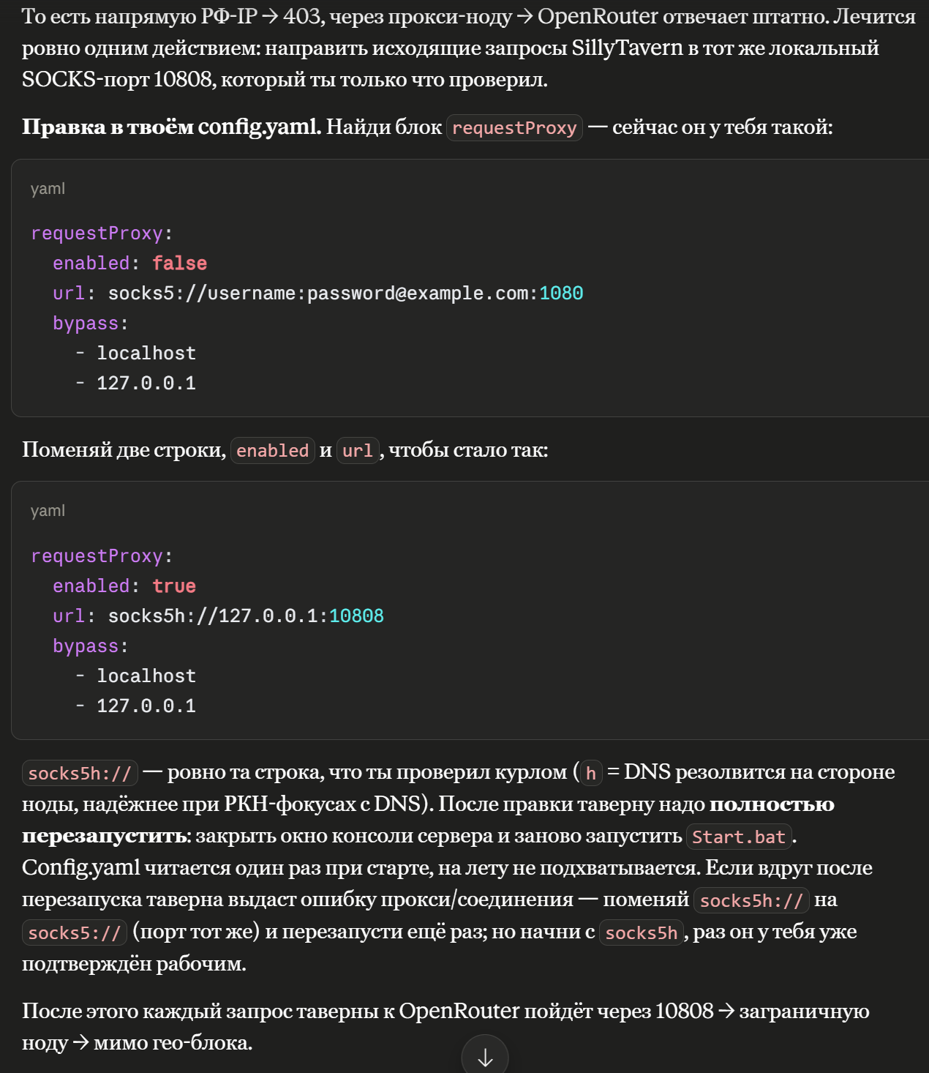Click the value false in the first code block
The height and width of the screenshot is (1073, 929).
(179, 263)
